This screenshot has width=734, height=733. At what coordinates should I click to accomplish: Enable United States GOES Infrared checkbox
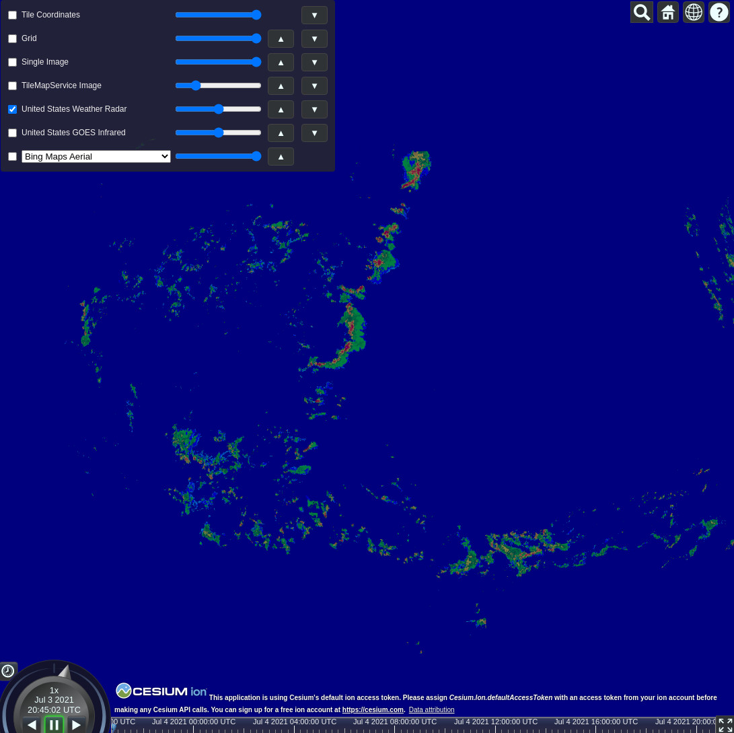coord(13,133)
